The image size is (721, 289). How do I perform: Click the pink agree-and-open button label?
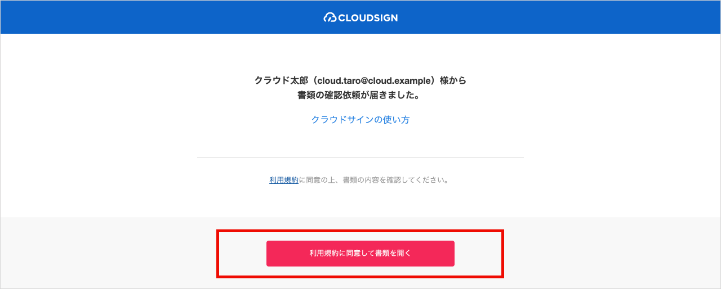click(360, 254)
